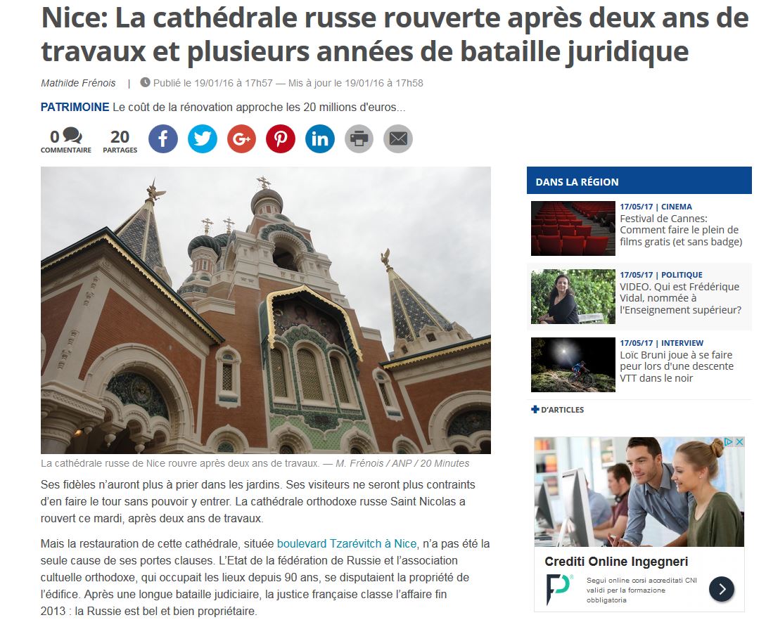
Task: Open boulevard Tzarévitch à Nice link
Action: 347,543
